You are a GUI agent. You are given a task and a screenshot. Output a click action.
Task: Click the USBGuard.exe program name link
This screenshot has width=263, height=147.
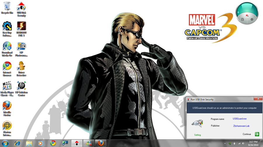240,119
